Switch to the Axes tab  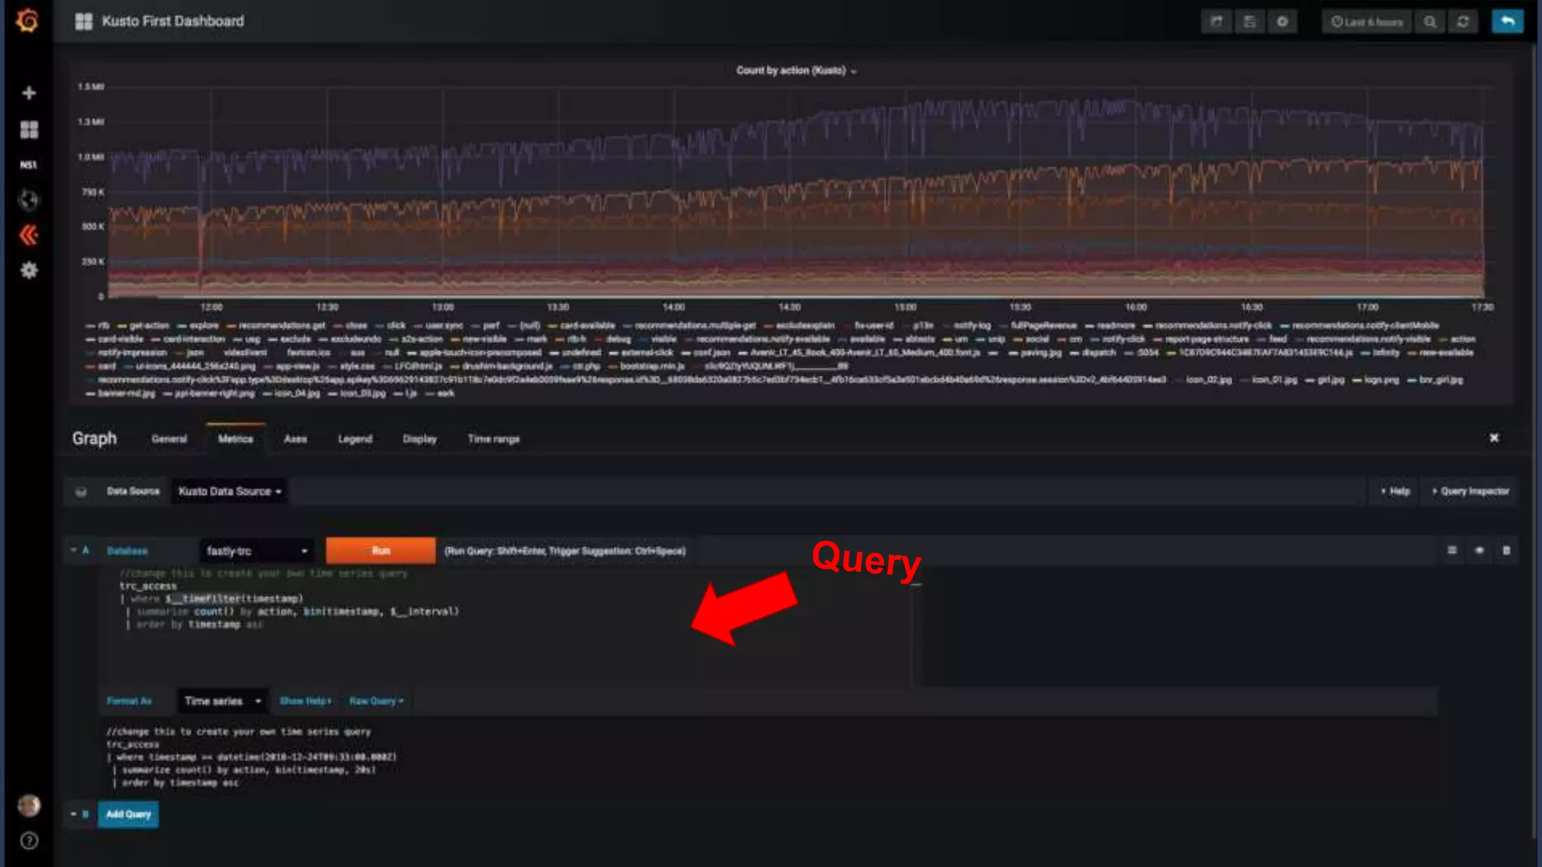click(x=295, y=439)
